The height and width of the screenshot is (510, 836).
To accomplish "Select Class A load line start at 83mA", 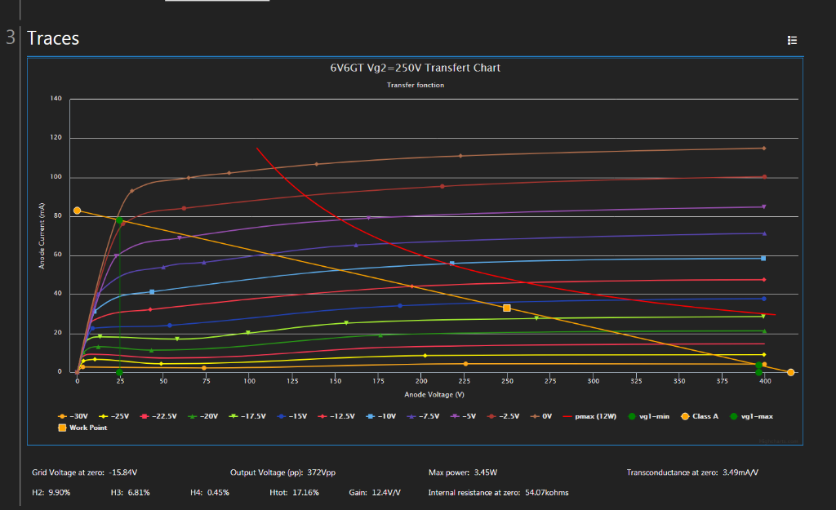I will click(78, 211).
